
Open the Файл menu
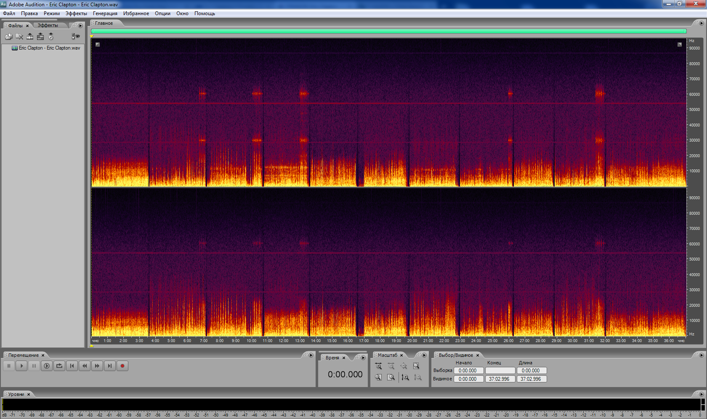9,13
